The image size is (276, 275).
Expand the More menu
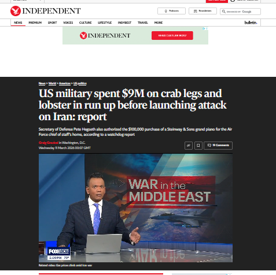coord(159,23)
